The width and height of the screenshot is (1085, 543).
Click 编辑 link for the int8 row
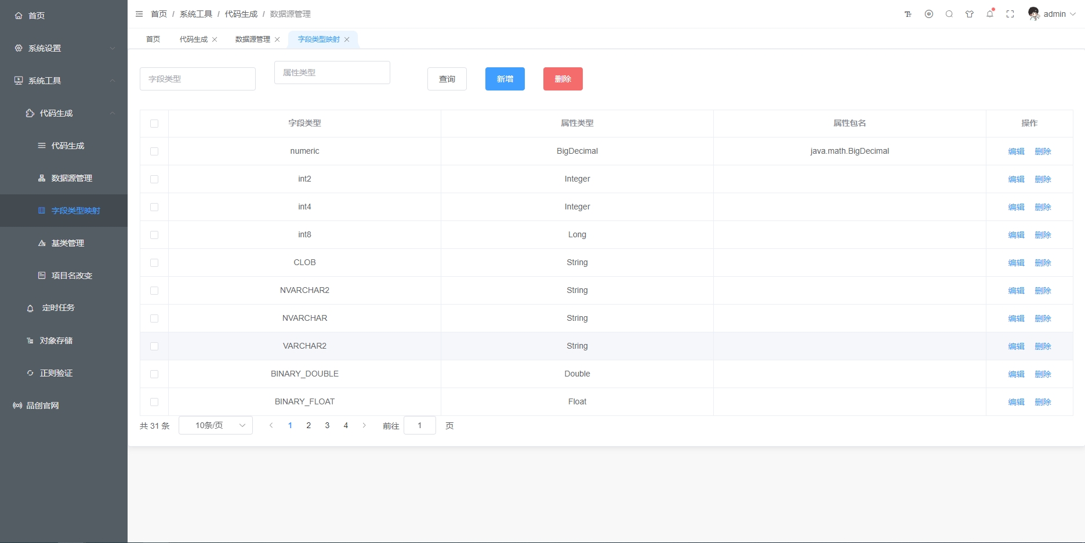pos(1016,235)
